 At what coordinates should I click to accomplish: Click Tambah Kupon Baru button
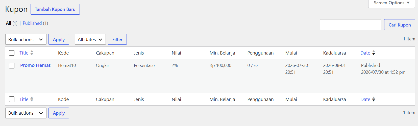click(55, 9)
